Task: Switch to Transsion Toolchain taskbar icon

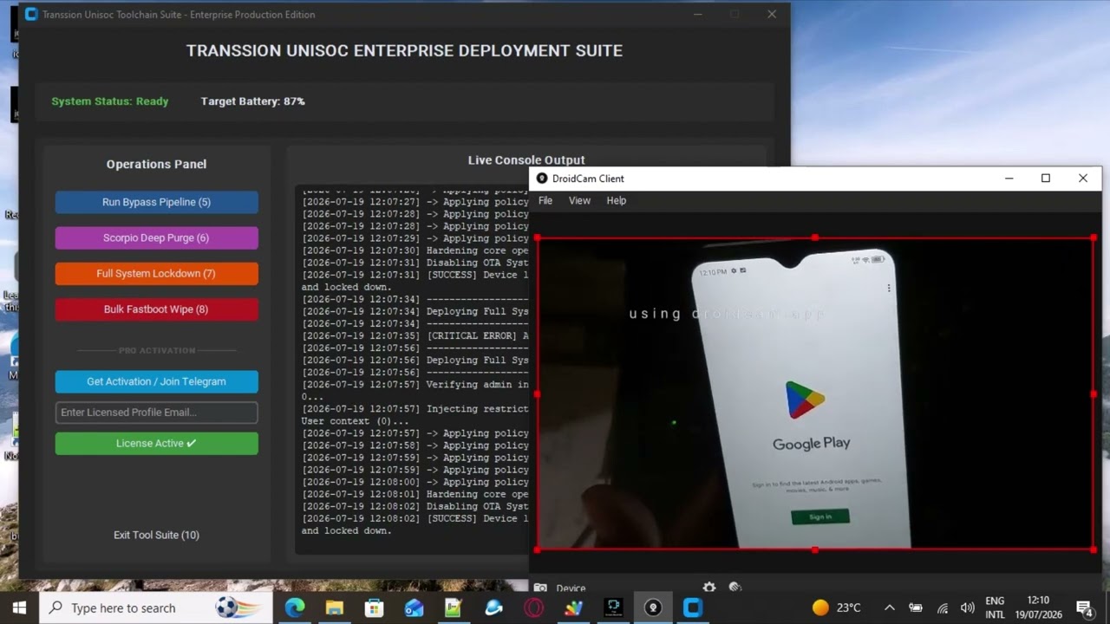Action: coord(693,608)
